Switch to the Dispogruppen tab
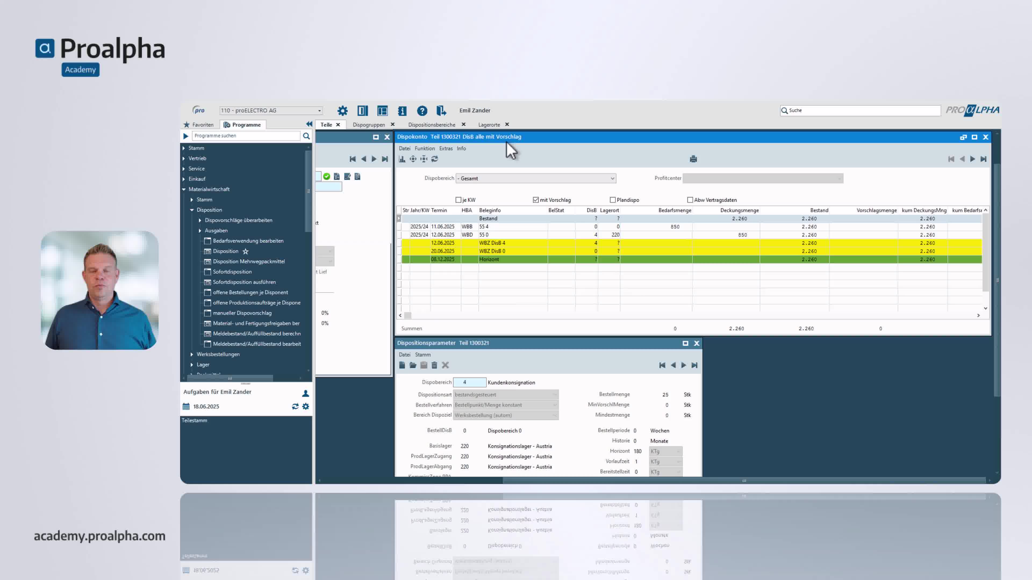Screen dimensions: 1032x580 click(x=368, y=125)
